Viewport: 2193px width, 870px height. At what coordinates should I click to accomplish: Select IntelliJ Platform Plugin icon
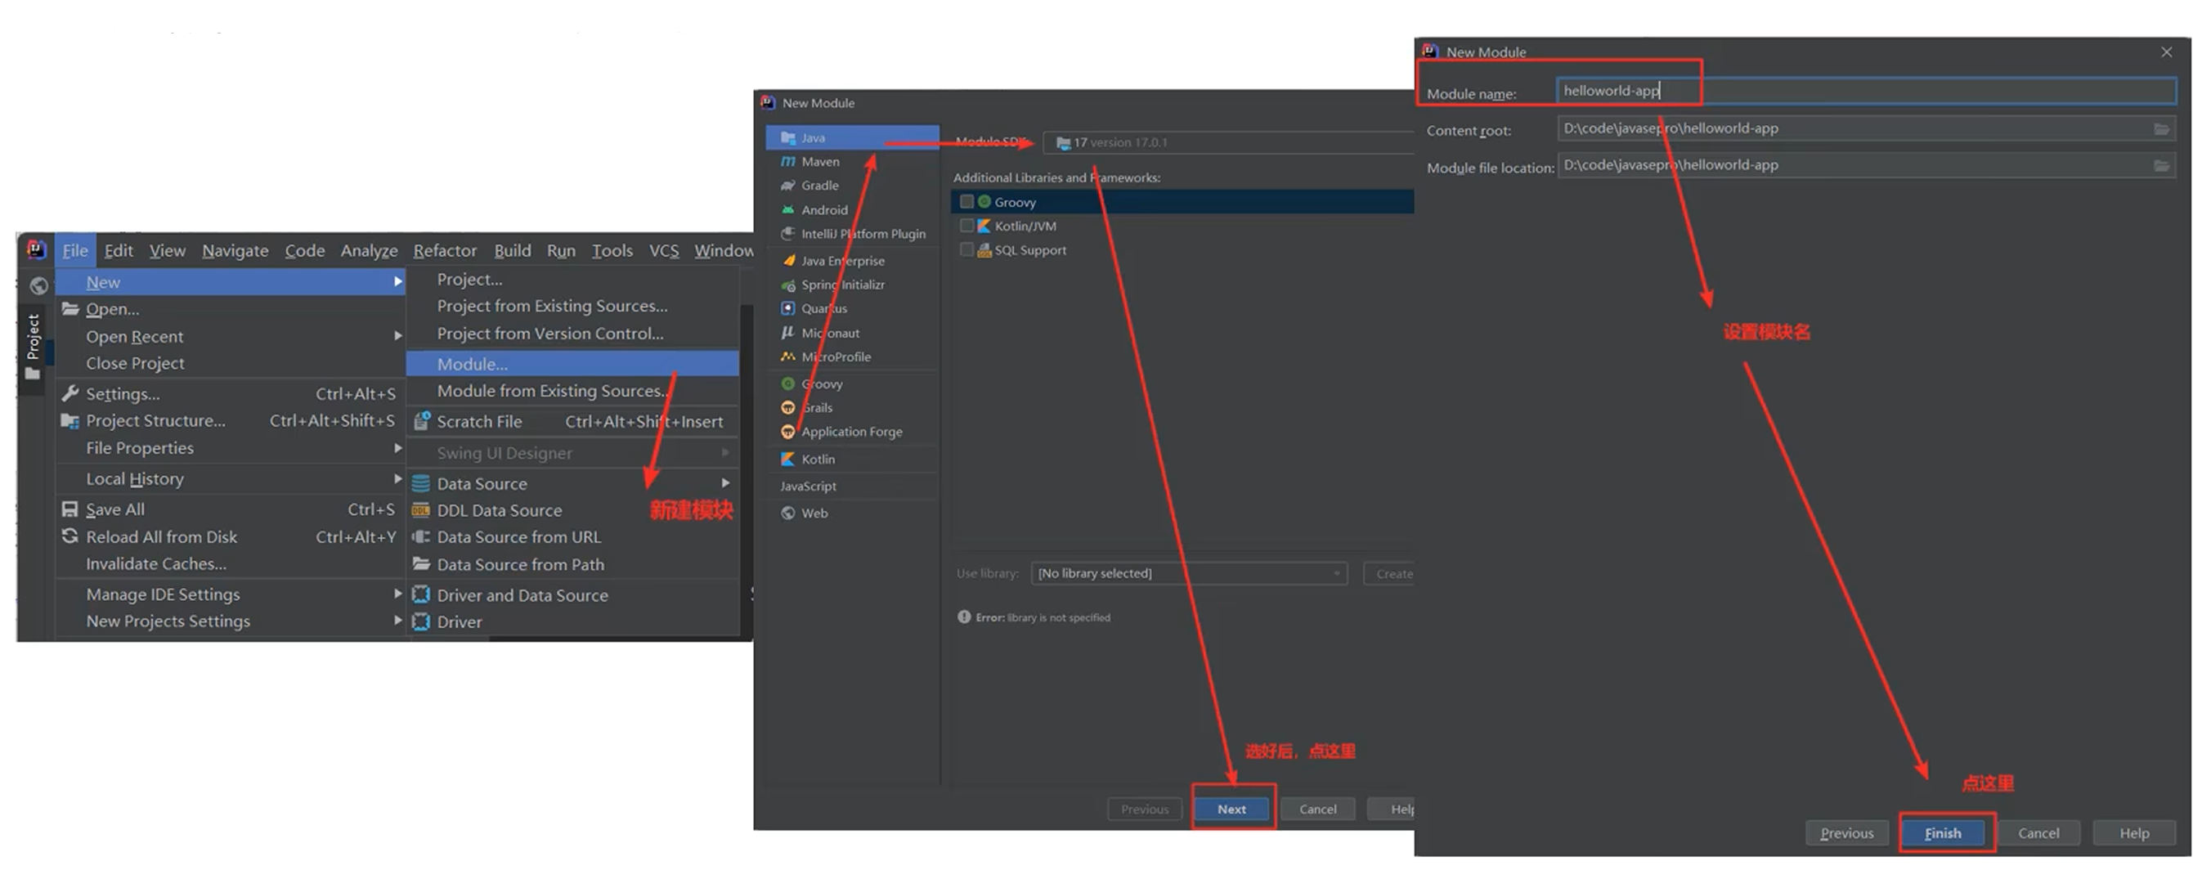788,233
